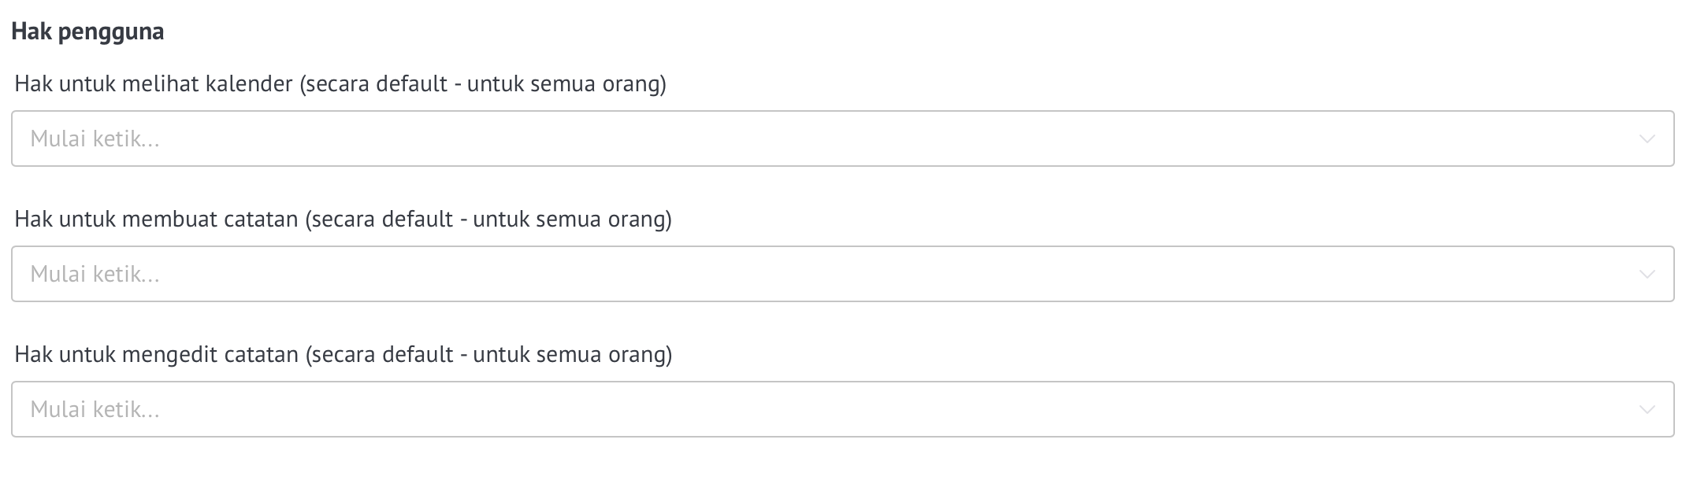Select the third 'Mulai ketik...' placeholder text
The width and height of the screenshot is (1697, 480).
(95, 410)
